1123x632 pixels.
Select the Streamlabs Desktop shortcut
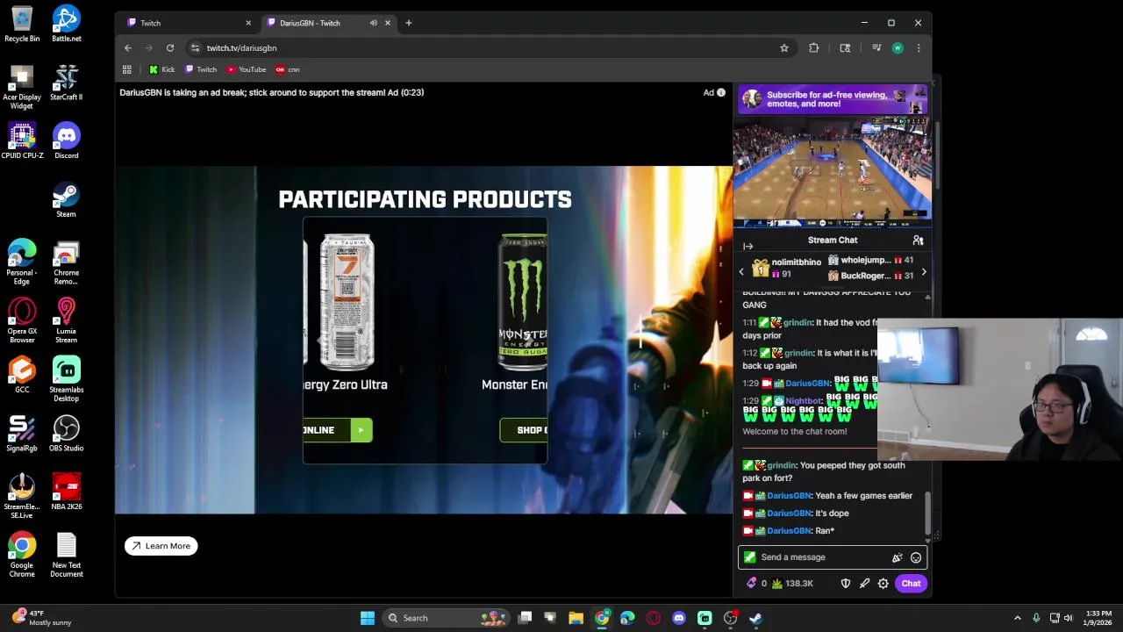tap(66, 380)
